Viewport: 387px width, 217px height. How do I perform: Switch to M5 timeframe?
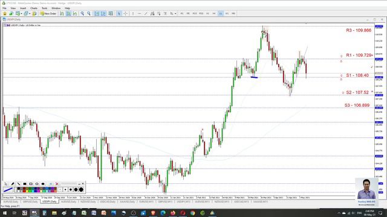point(188,13)
